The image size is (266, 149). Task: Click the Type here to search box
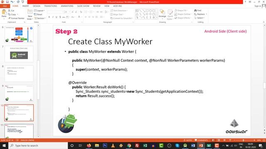(x=38, y=145)
